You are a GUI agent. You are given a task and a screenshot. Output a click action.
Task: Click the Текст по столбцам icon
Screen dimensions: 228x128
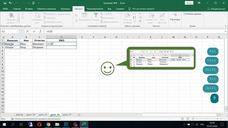click(128, 18)
